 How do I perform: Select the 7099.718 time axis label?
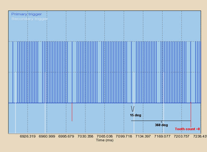point(124,136)
